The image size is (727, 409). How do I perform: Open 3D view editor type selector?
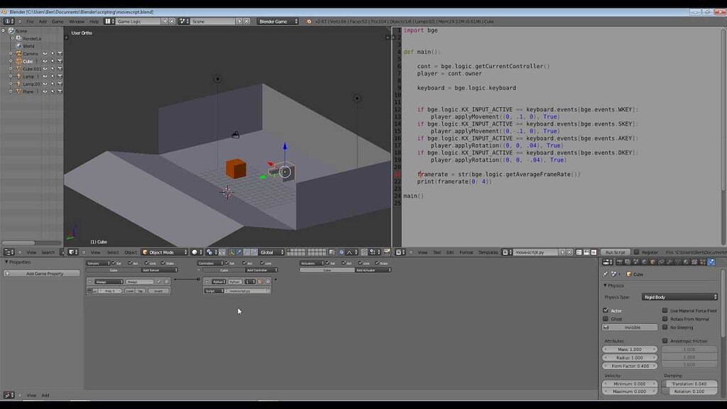click(73, 252)
